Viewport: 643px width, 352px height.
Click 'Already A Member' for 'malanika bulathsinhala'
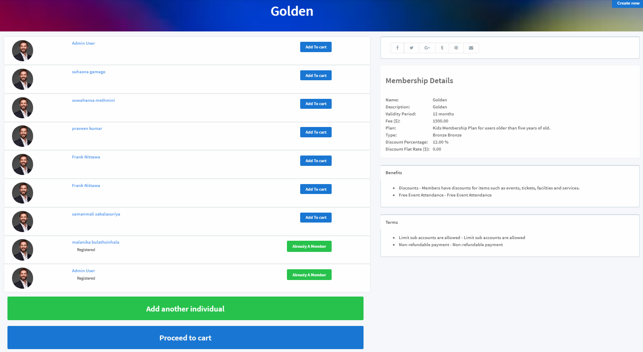click(x=309, y=247)
